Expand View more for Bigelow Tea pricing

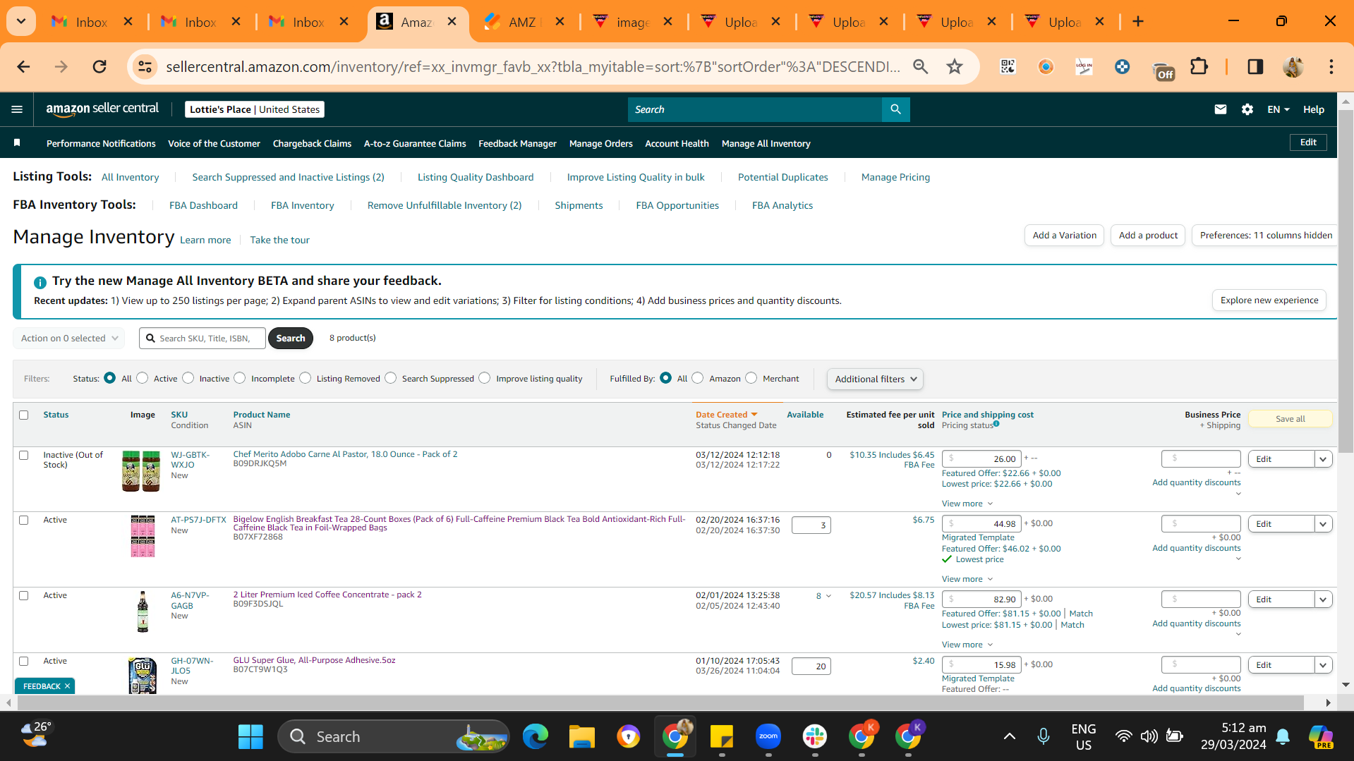click(967, 579)
